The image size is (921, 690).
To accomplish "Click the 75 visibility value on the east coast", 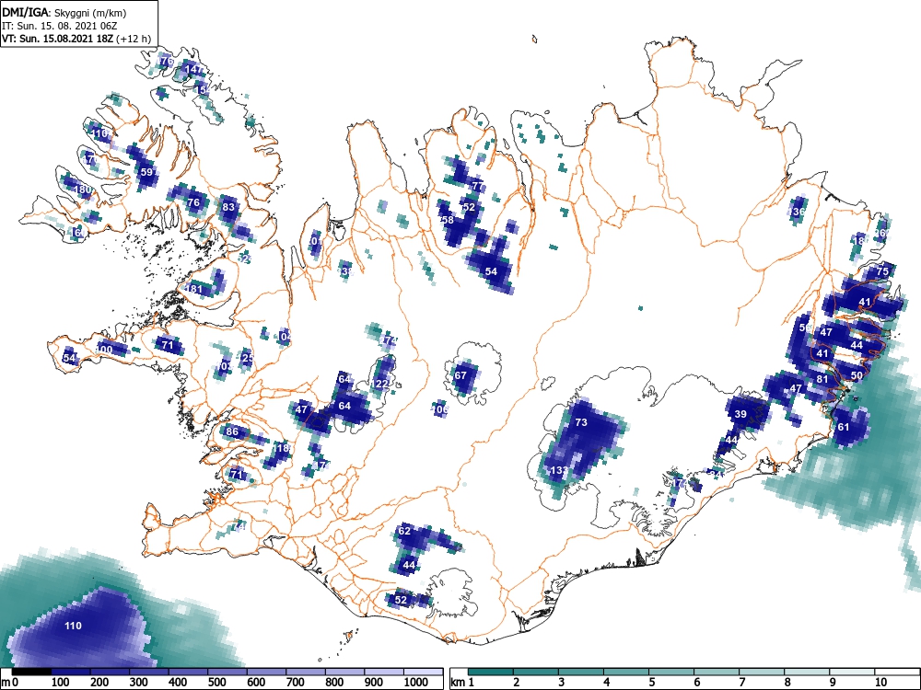I will pyautogui.click(x=882, y=271).
